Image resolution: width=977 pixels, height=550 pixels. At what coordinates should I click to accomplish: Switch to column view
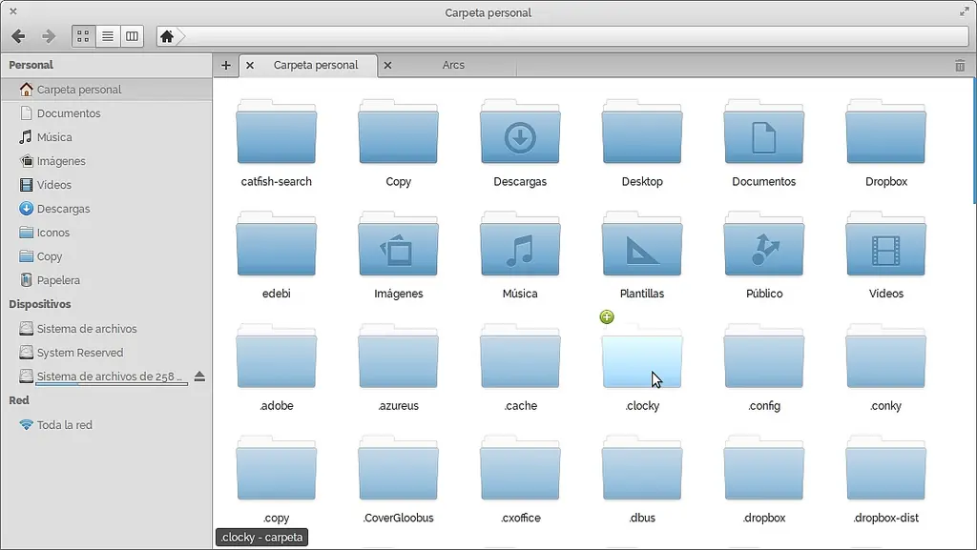tap(132, 37)
